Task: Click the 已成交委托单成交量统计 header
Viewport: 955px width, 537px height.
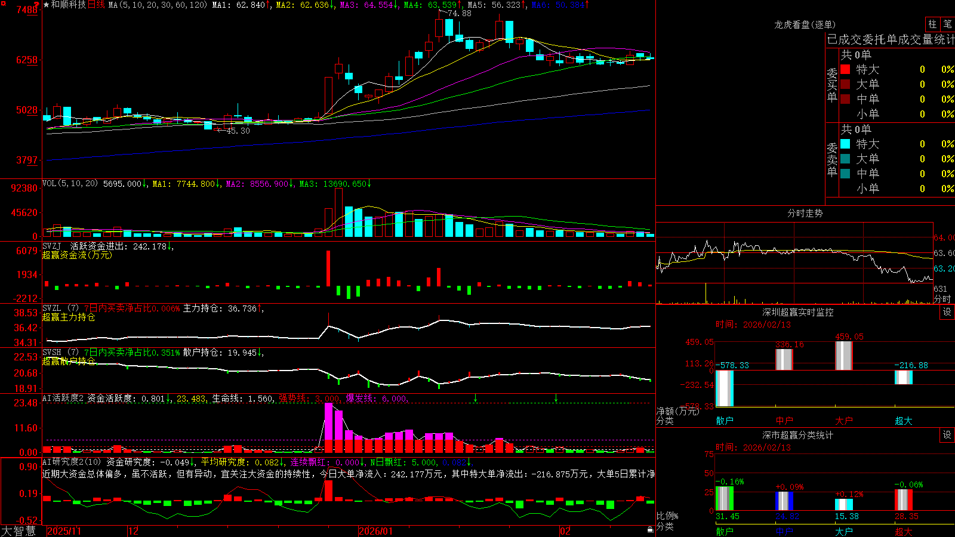Action: pos(891,39)
